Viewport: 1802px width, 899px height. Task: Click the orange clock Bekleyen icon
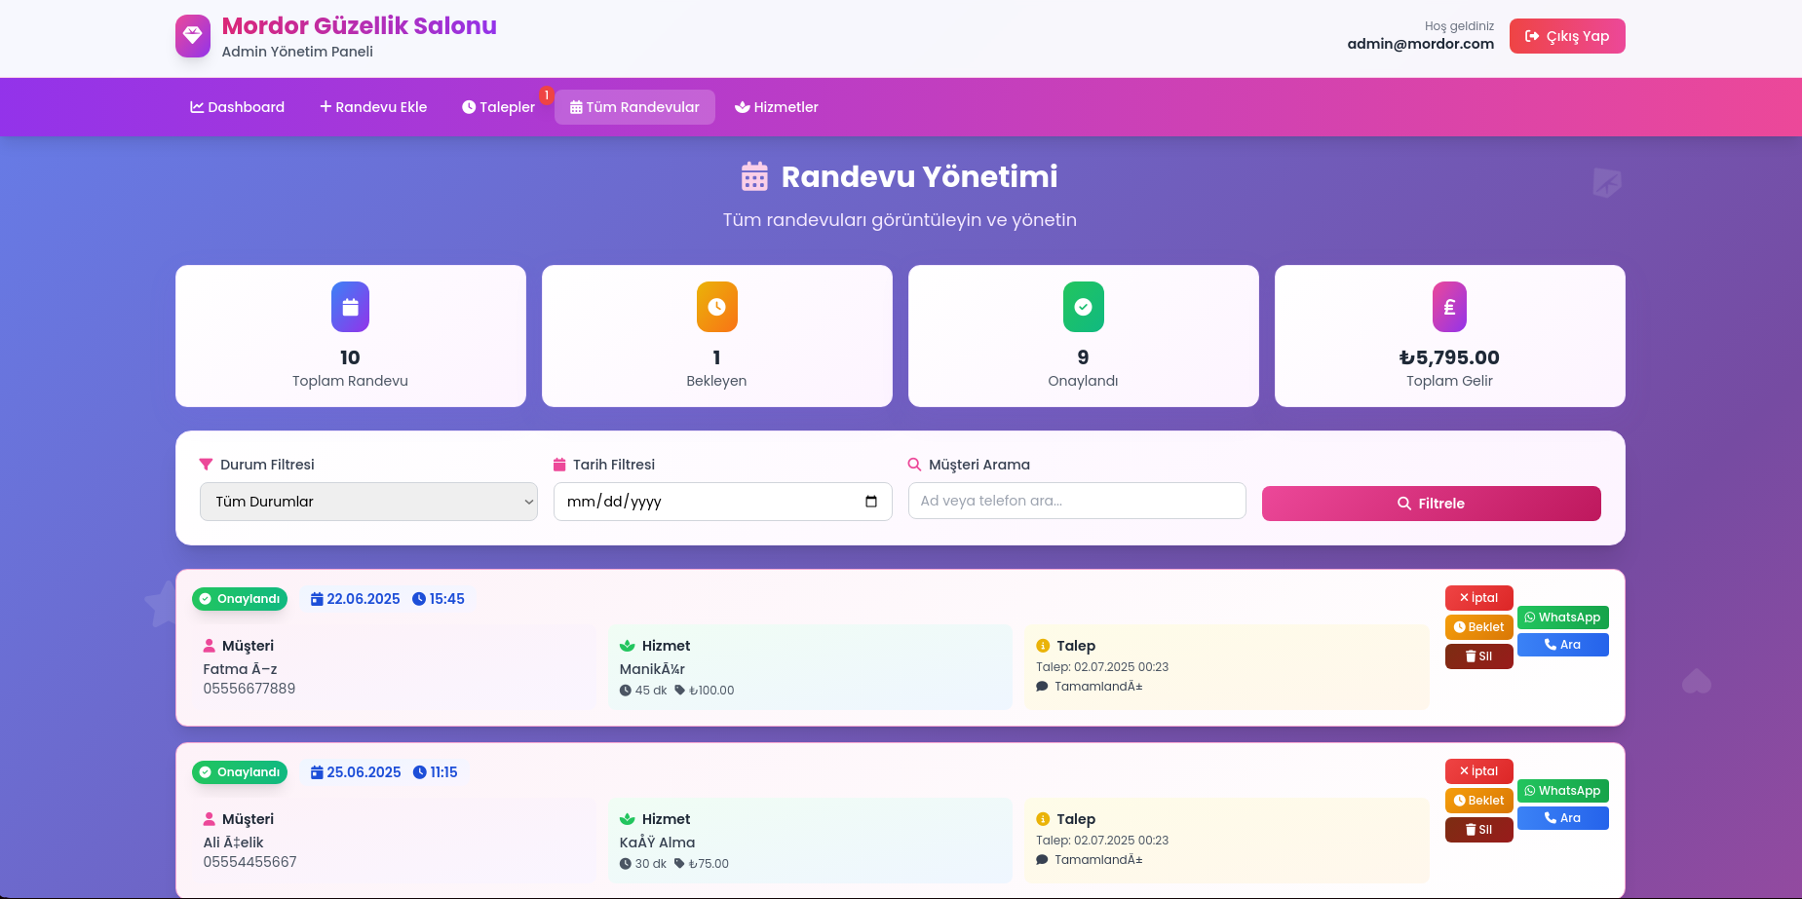pyautogui.click(x=716, y=307)
